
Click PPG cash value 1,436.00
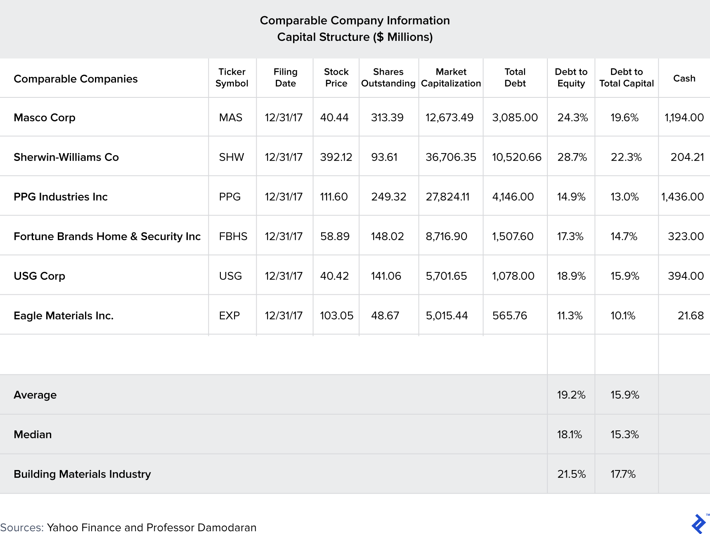click(x=682, y=197)
